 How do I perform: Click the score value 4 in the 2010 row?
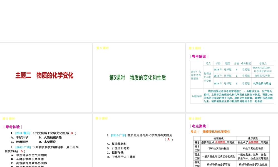pos(236,70)
